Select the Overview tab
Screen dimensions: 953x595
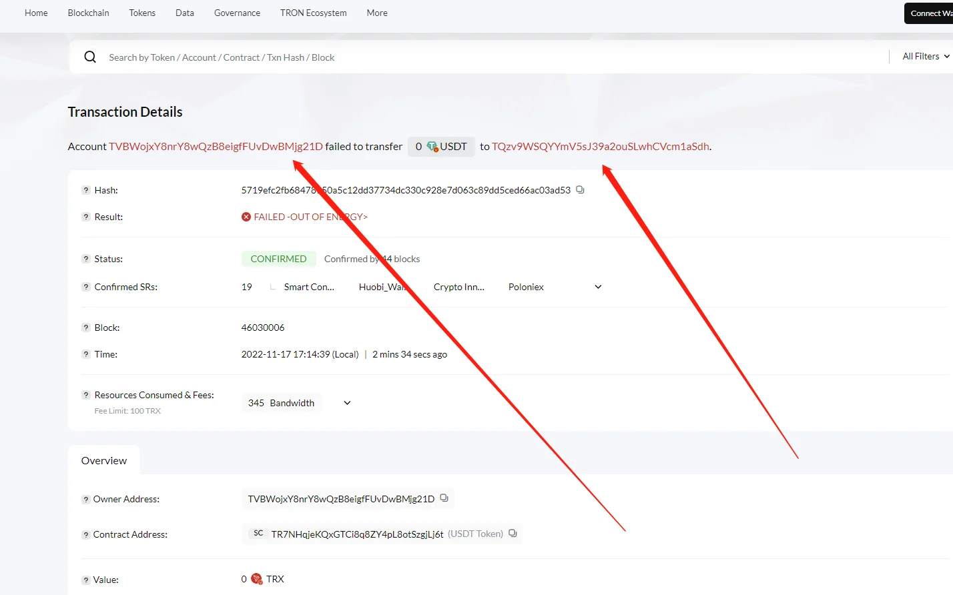pos(104,460)
